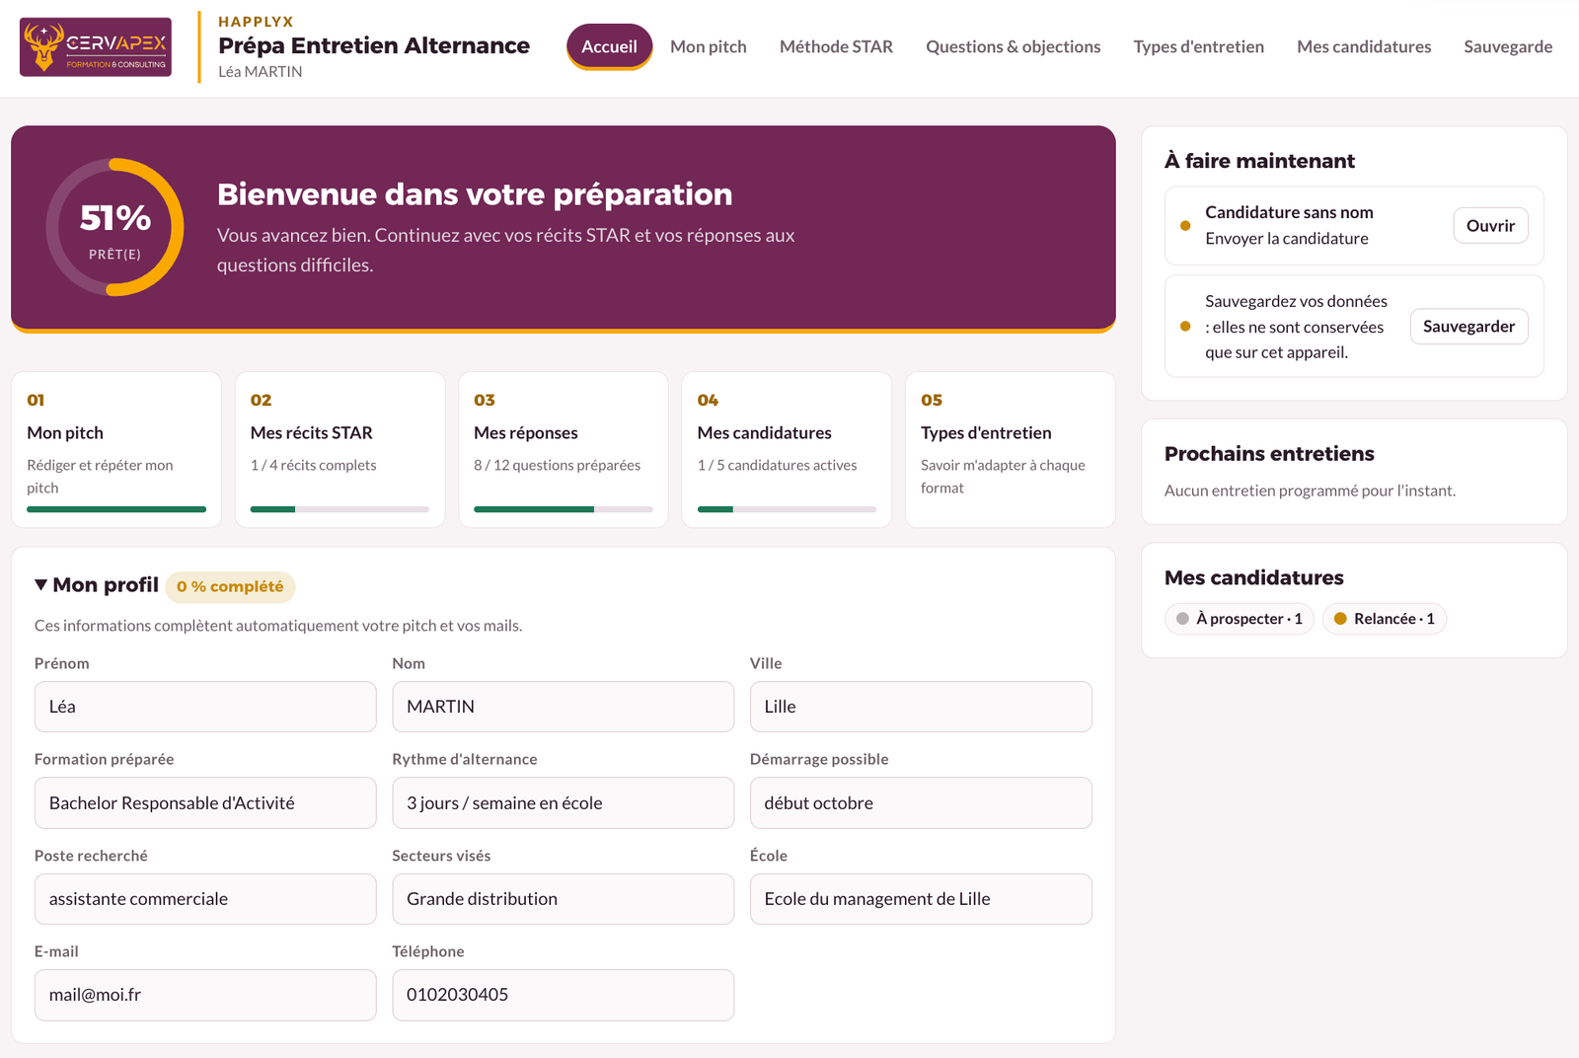Go to the Mon pitch tab
This screenshot has width=1579, height=1058.
[x=708, y=46]
